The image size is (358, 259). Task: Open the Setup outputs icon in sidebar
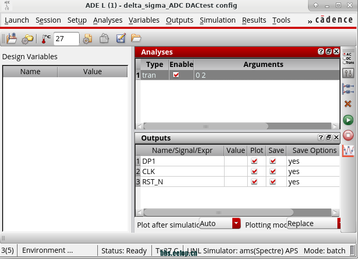coord(348,88)
